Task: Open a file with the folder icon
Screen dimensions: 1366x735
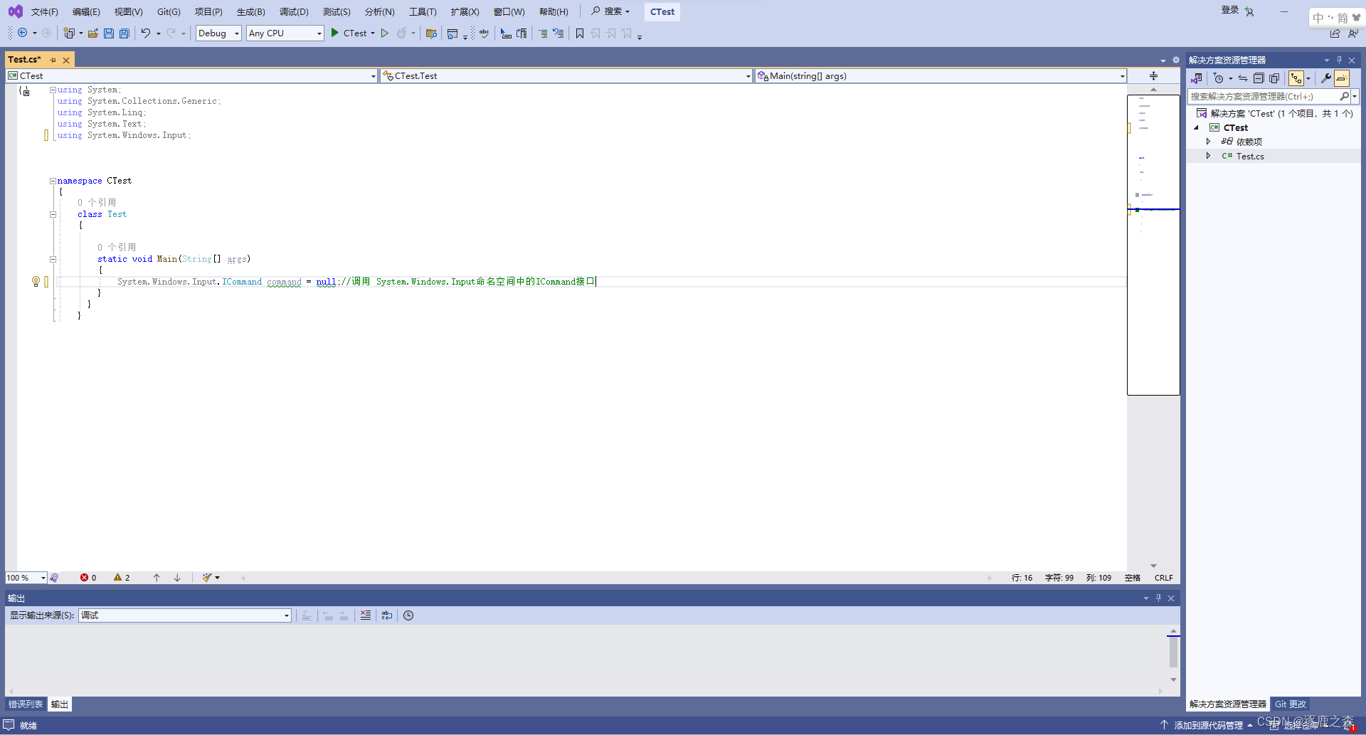Action: click(93, 33)
